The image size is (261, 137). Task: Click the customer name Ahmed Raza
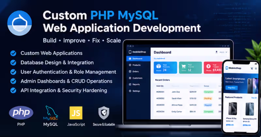[177, 105]
